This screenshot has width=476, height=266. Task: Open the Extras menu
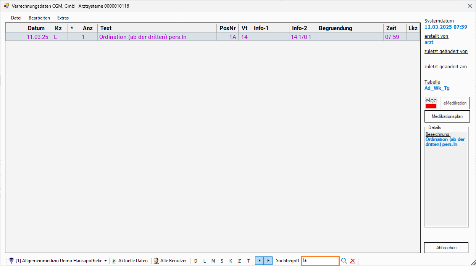pos(63,18)
